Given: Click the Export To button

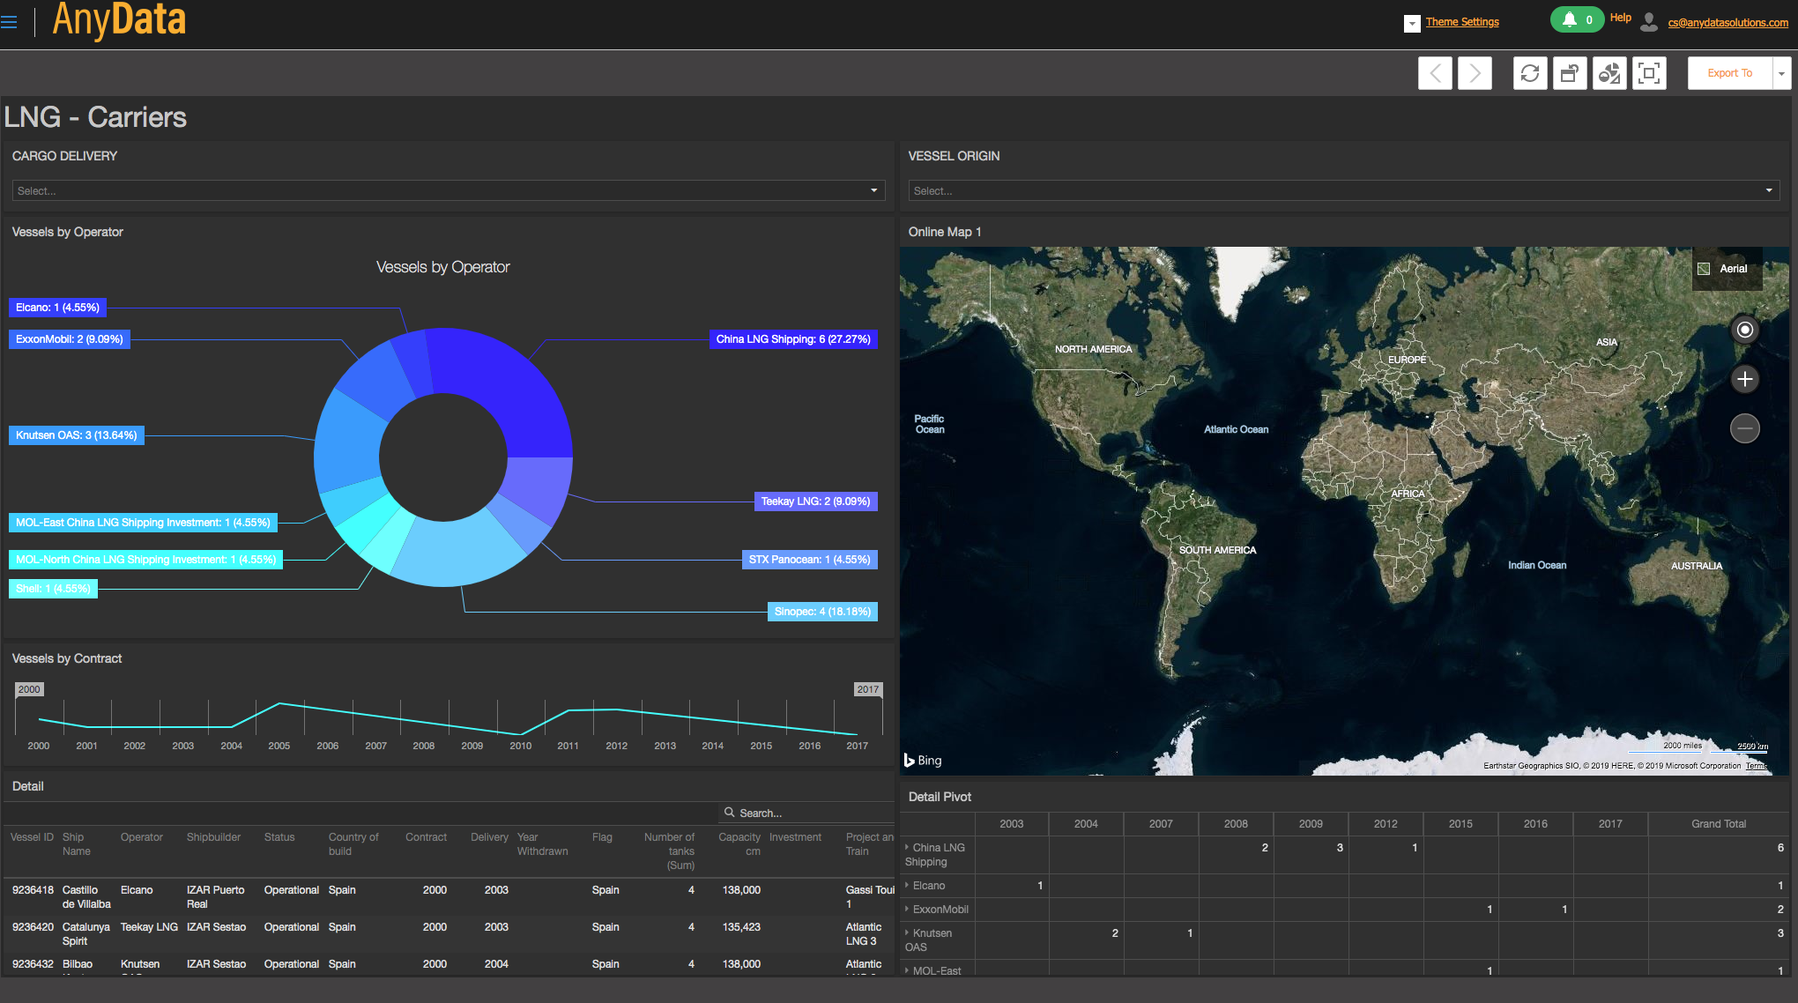Looking at the screenshot, I should 1729,73.
